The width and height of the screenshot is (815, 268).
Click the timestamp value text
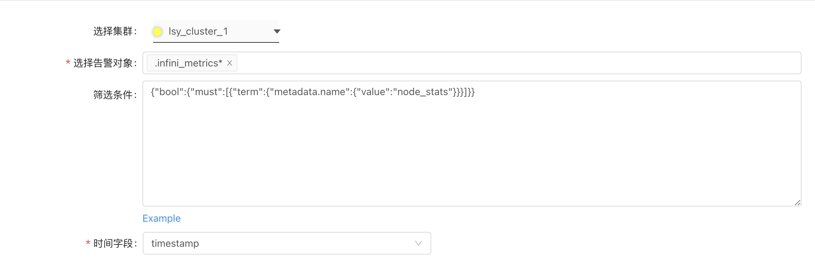175,243
